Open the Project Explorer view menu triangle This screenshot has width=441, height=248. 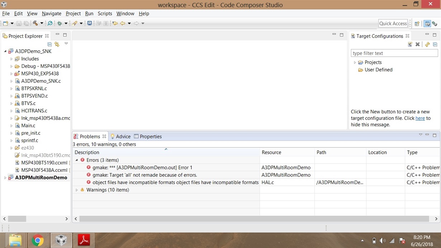tap(66, 43)
